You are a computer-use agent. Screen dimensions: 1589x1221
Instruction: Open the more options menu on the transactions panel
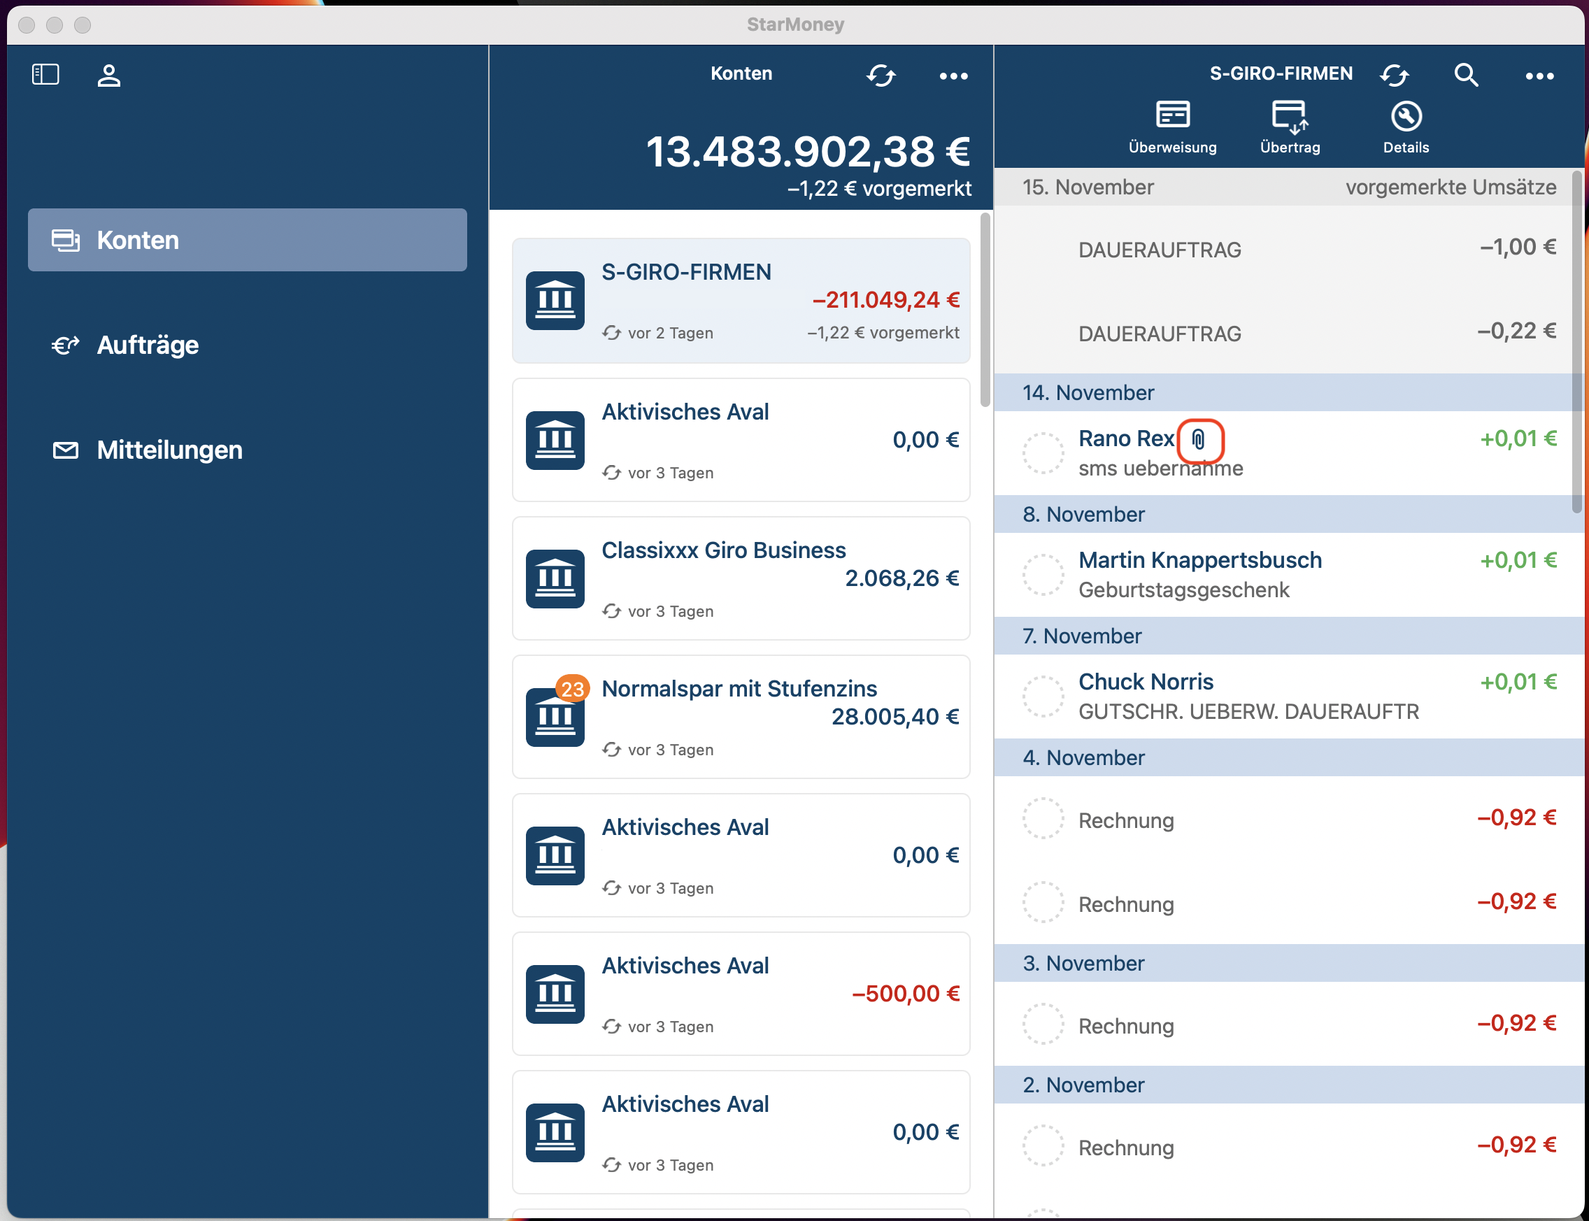click(1539, 76)
